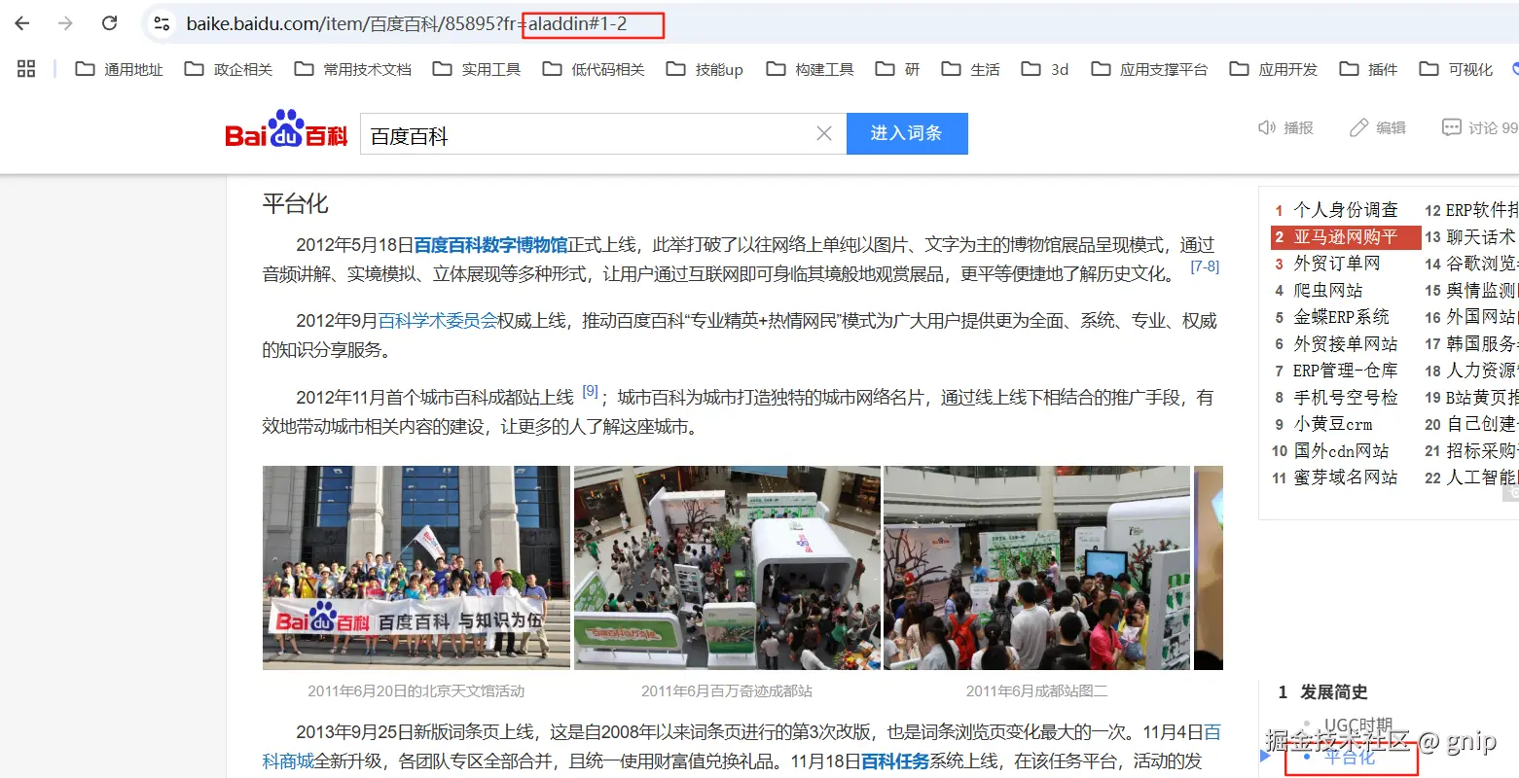Open the 可视化 bookmark folder

pyautogui.click(x=1456, y=69)
